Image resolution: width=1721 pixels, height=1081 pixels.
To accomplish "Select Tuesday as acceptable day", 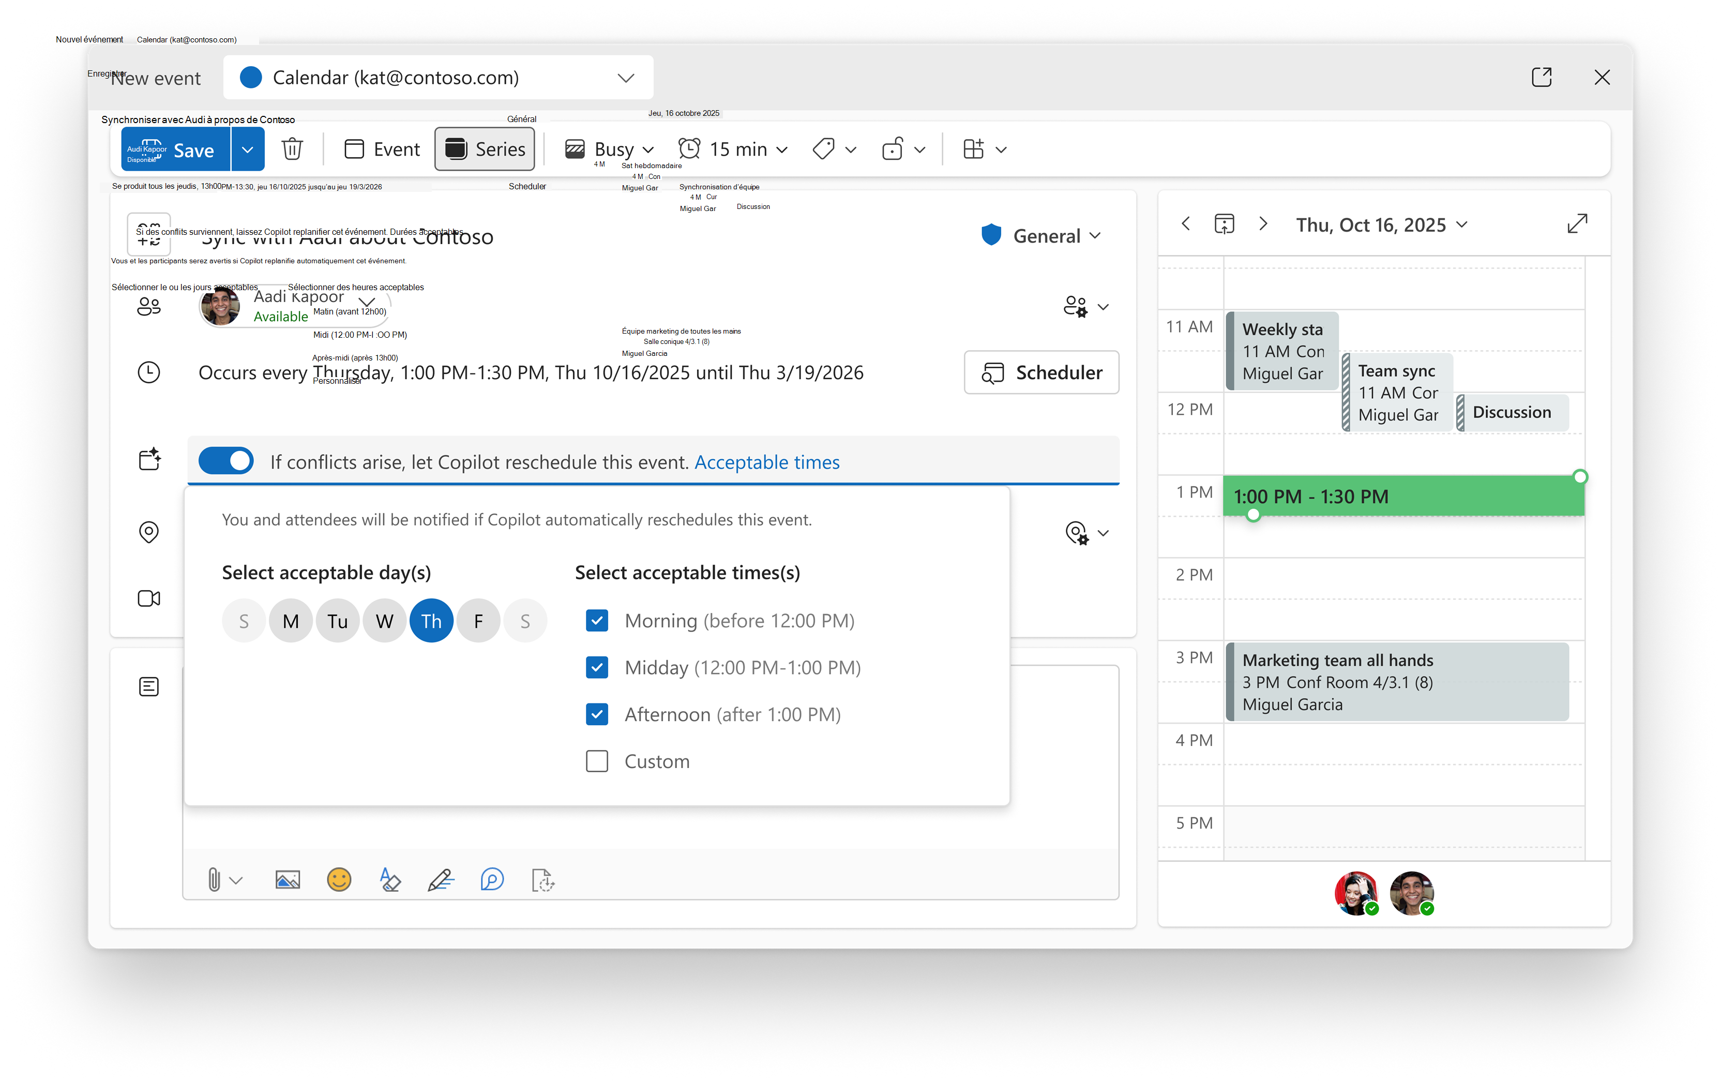I will pyautogui.click(x=337, y=621).
